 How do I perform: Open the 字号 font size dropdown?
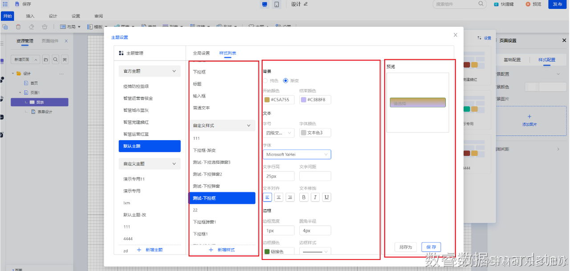pos(278,133)
